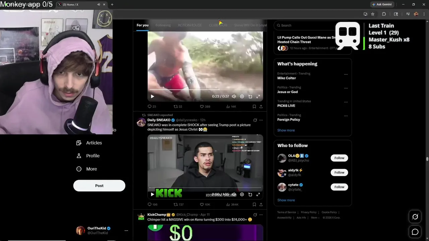Open settings gear on the 0:23/0:37 video
The width and height of the screenshot is (429, 241).
[242, 96]
